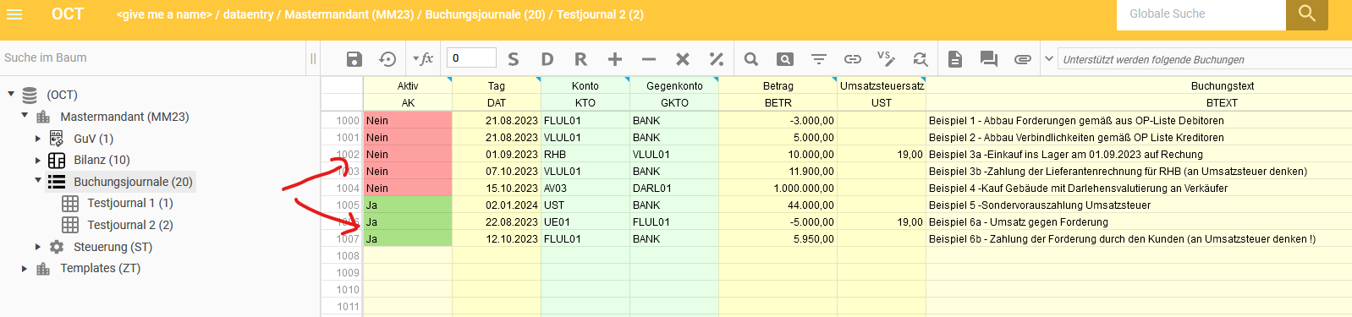
Task: Click the plus toolbar icon
Action: pos(615,59)
